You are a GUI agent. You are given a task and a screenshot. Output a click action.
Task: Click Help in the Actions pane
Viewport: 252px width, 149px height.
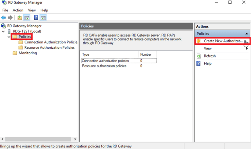click(208, 64)
